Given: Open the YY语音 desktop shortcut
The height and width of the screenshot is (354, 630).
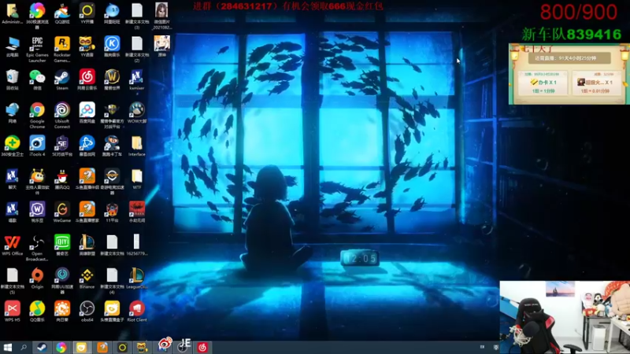Looking at the screenshot, I should [x=87, y=46].
